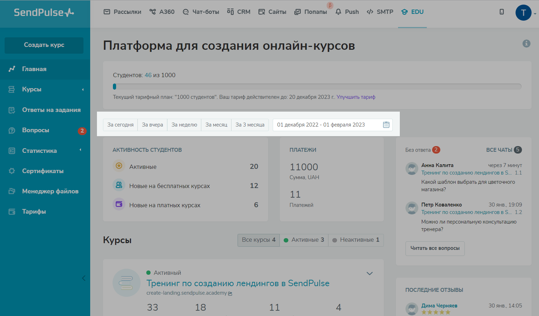Select the Все курсы 4 filter
The width and height of the screenshot is (539, 316).
[x=259, y=240]
